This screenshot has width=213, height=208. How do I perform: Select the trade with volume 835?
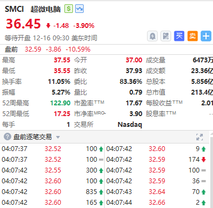pos(53,191)
